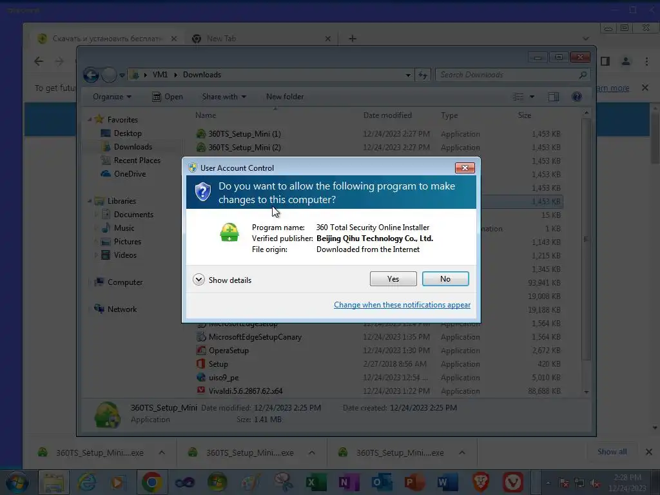Select file 360TS_Setup_Mini (1)
The image size is (660, 495).
tap(244, 134)
